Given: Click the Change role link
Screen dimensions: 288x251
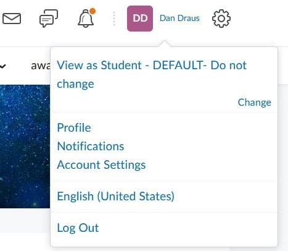Looking at the screenshot, I should [255, 102].
